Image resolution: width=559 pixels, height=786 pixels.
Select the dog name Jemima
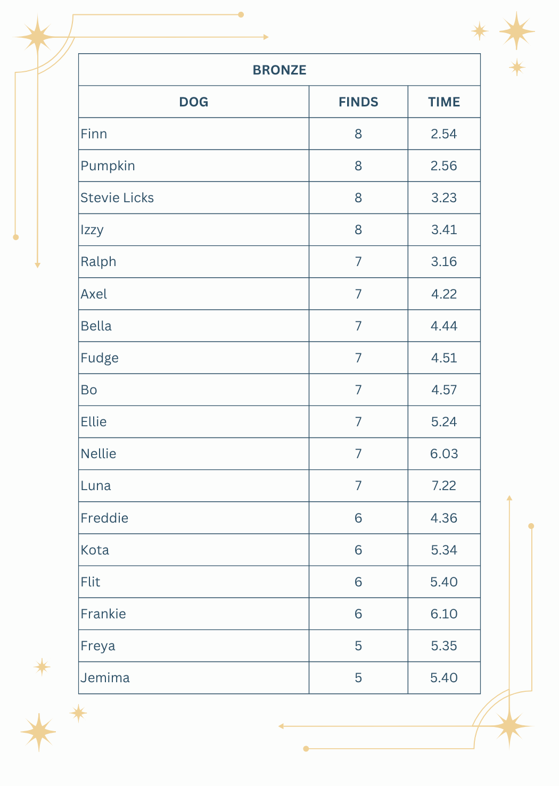105,678
